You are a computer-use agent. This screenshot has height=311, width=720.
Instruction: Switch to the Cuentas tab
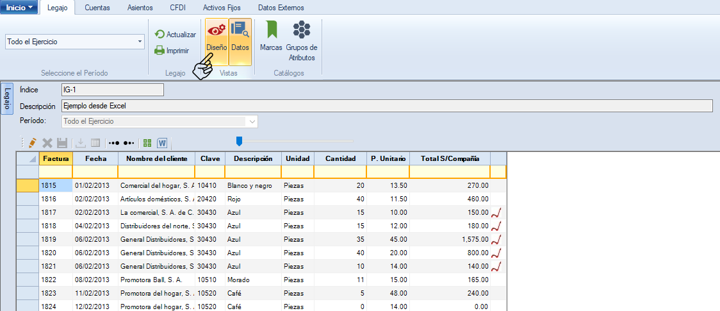click(97, 8)
